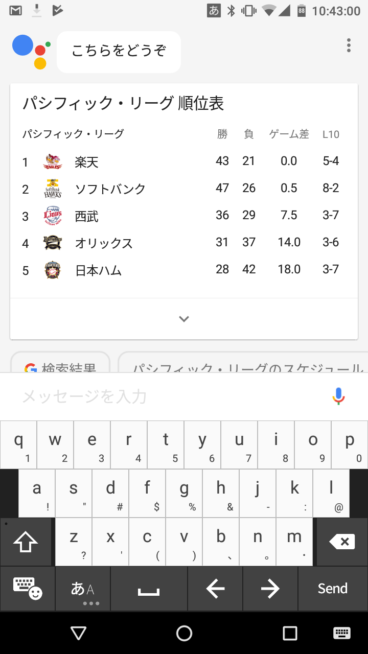This screenshot has width=368, height=654.
Task: Toggle the shift key
Action: [26, 542]
